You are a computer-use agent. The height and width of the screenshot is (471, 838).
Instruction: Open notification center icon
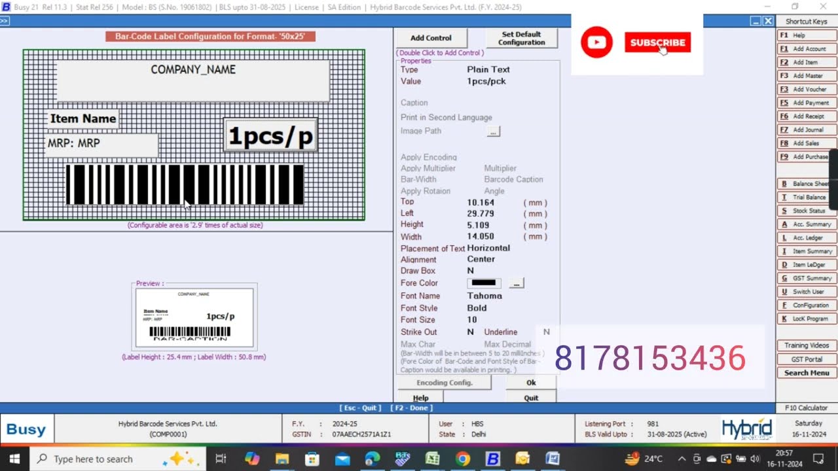tap(818, 459)
